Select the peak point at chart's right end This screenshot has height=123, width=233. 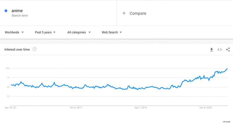click(x=227, y=68)
